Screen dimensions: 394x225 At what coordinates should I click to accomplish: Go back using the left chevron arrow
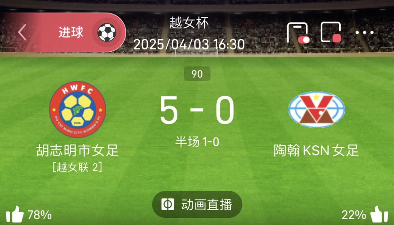(22, 32)
